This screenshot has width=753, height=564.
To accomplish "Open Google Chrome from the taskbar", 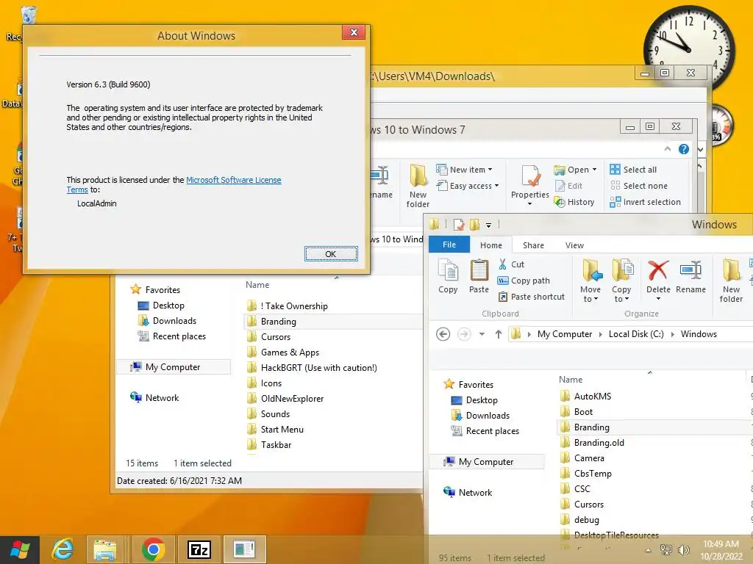I will [x=153, y=549].
